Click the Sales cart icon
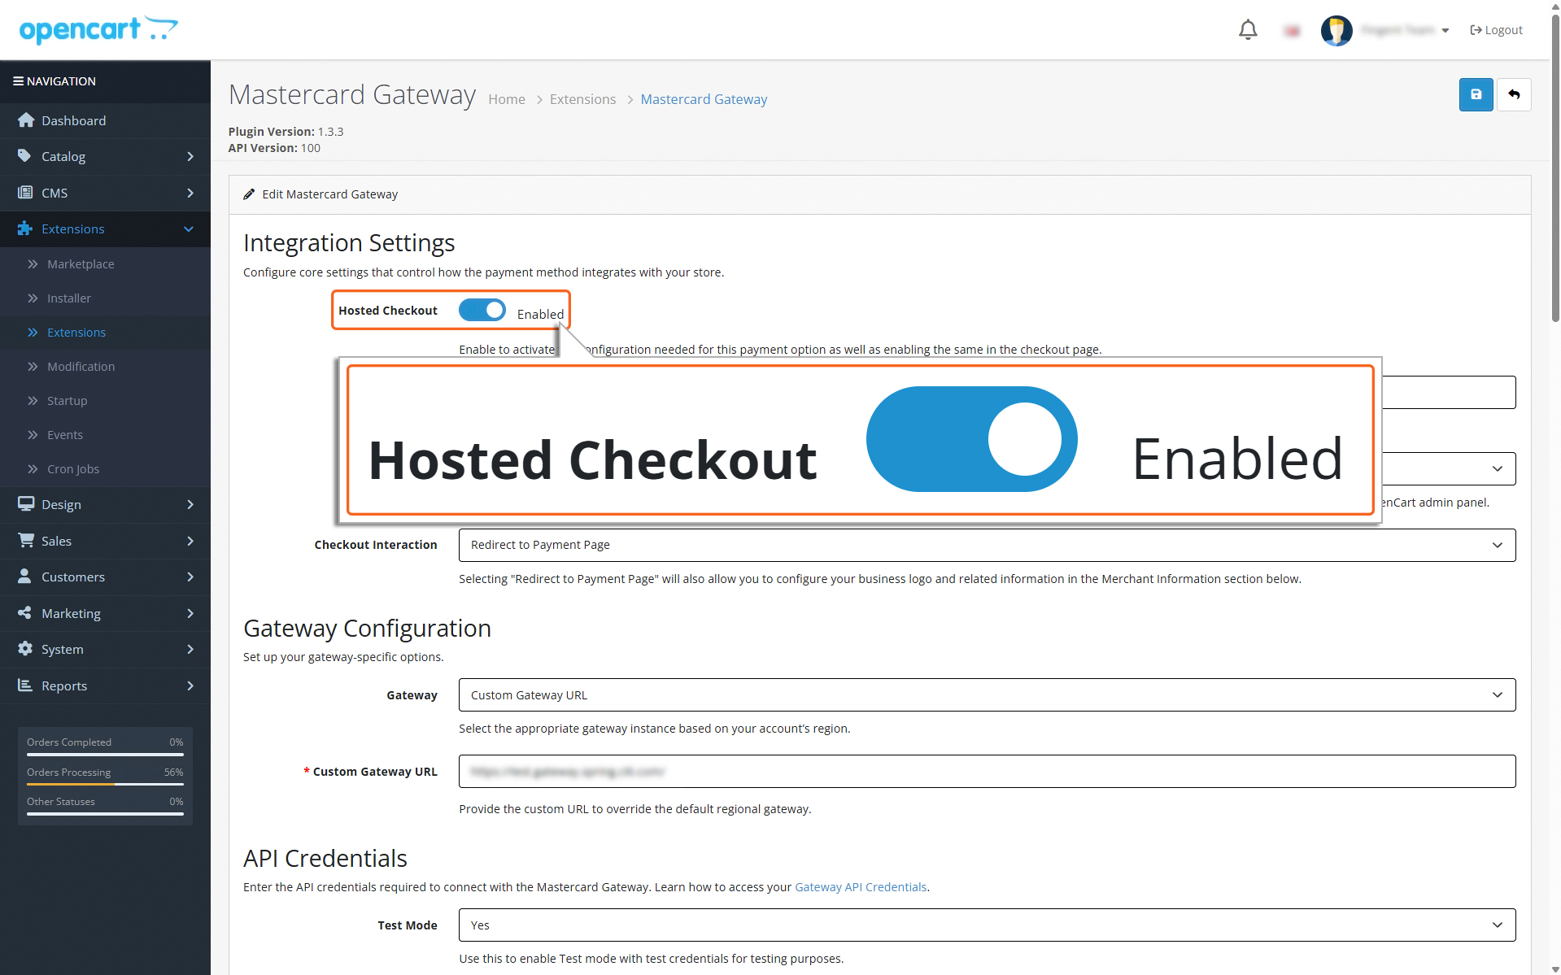Image resolution: width=1561 pixels, height=975 pixels. (x=26, y=540)
